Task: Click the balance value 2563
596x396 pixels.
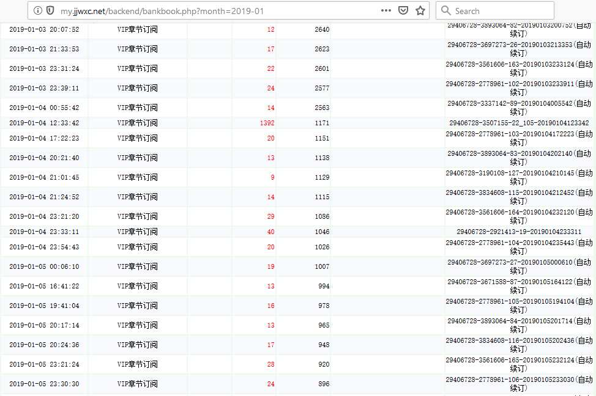Action: [x=322, y=108]
